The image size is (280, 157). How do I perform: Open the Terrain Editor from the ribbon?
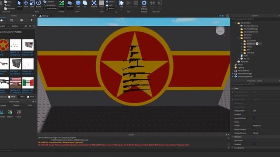tap(62, 4)
